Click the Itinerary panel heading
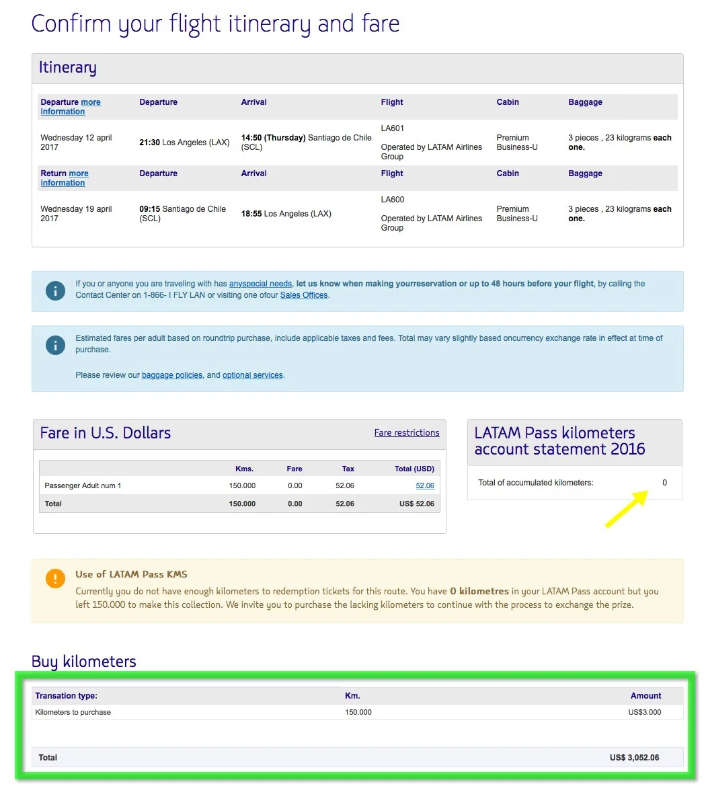 pyautogui.click(x=67, y=67)
